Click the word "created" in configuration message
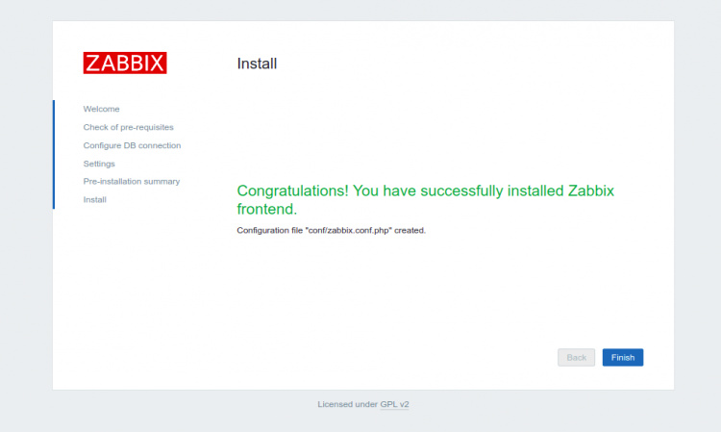 [409, 231]
